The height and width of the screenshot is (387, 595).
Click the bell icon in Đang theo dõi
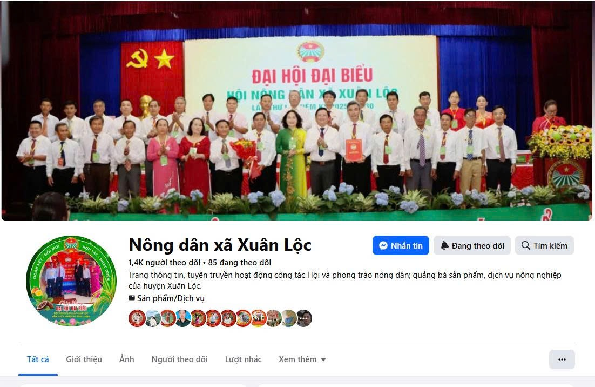click(444, 246)
